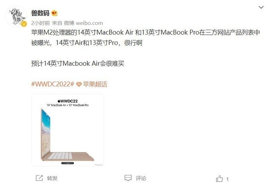Click the 转发 repost label
The image size is (272, 186).
click(x=52, y=178)
